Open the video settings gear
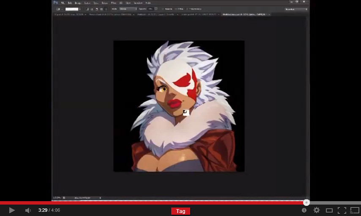 (317, 210)
